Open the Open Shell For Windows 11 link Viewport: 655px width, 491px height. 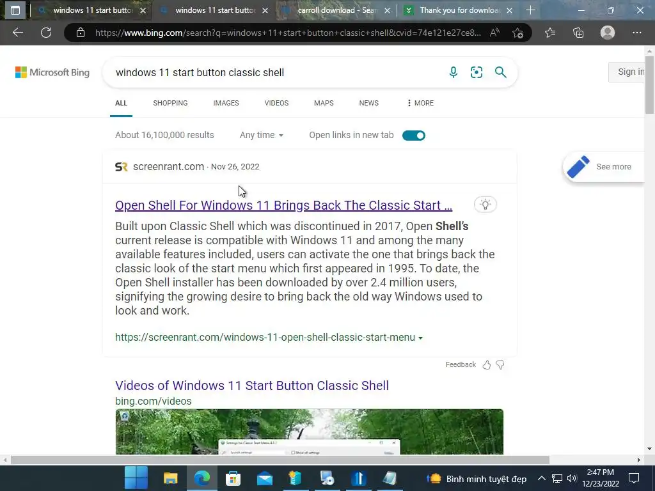pos(283,205)
